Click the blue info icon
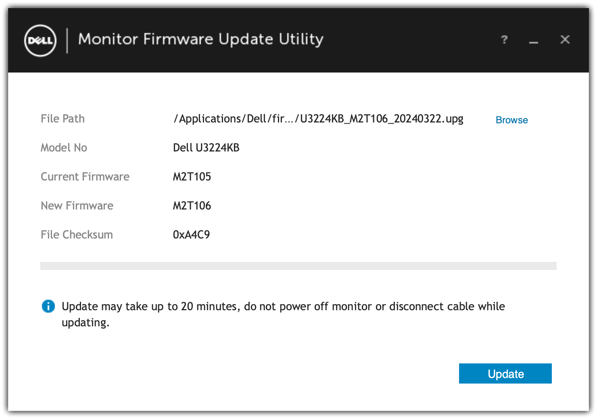The height and width of the screenshot is (419, 597). click(48, 306)
